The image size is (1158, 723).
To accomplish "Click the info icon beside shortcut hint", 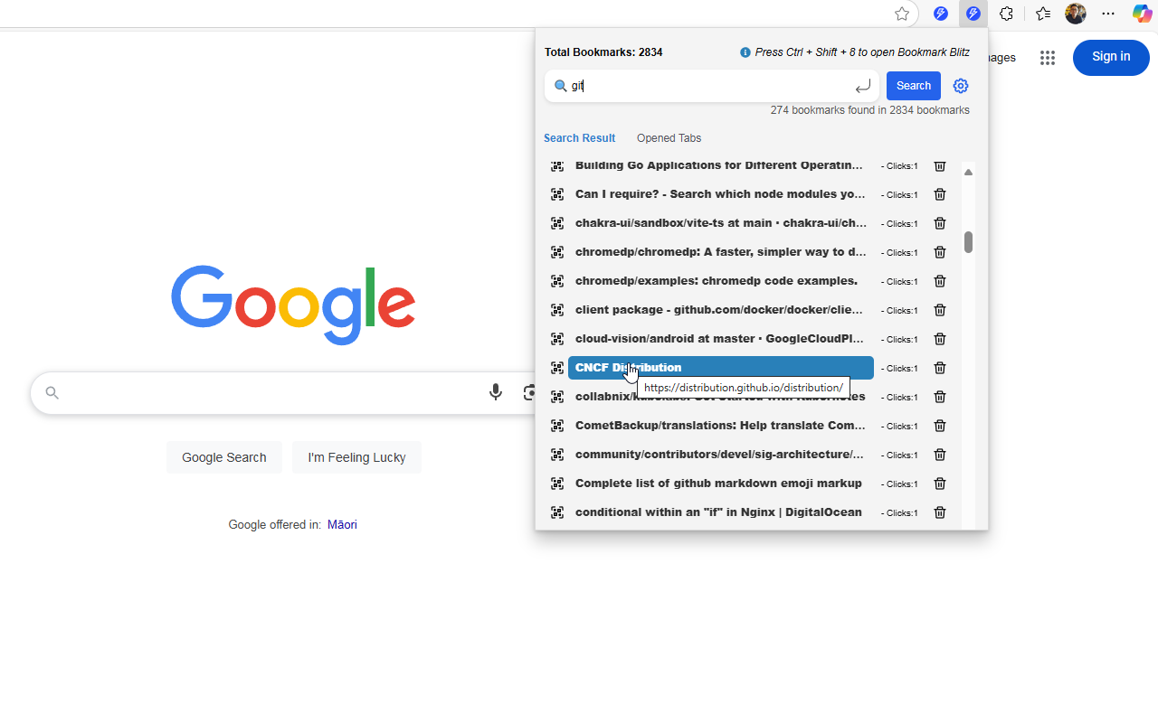I will 745,52.
